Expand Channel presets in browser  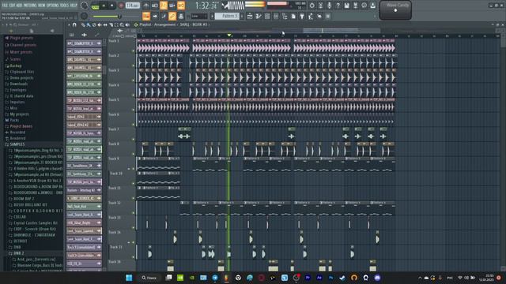(x=23, y=45)
